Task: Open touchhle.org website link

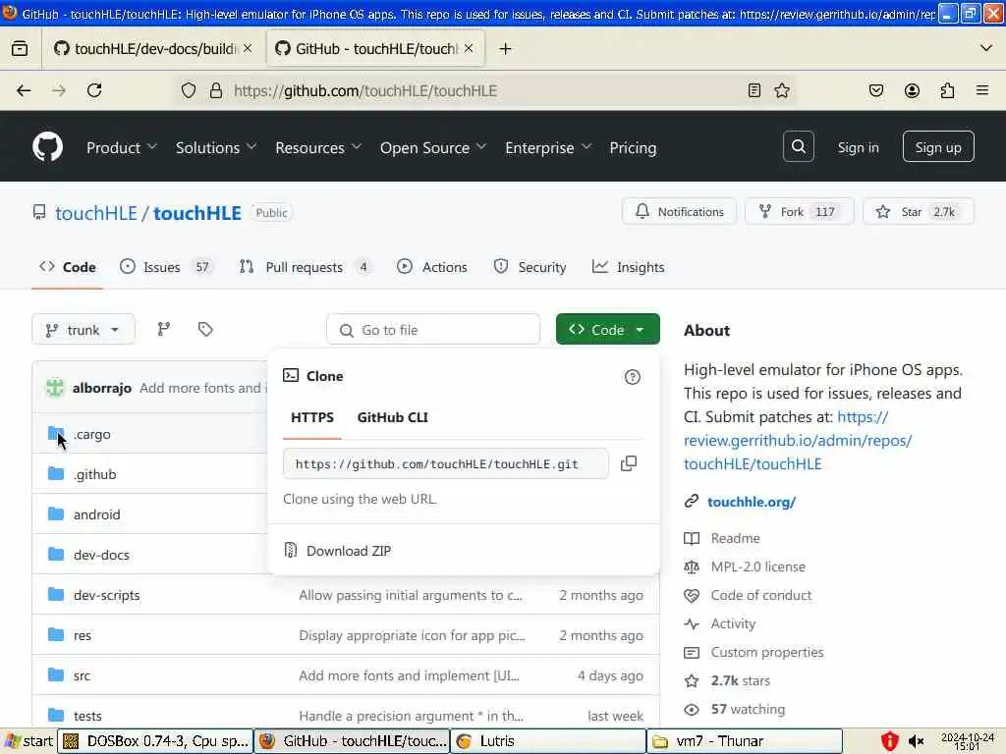Action: click(x=751, y=502)
